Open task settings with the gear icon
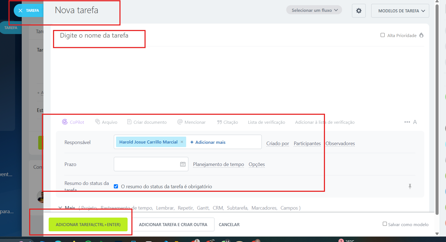This screenshot has height=242, width=446. click(x=359, y=11)
